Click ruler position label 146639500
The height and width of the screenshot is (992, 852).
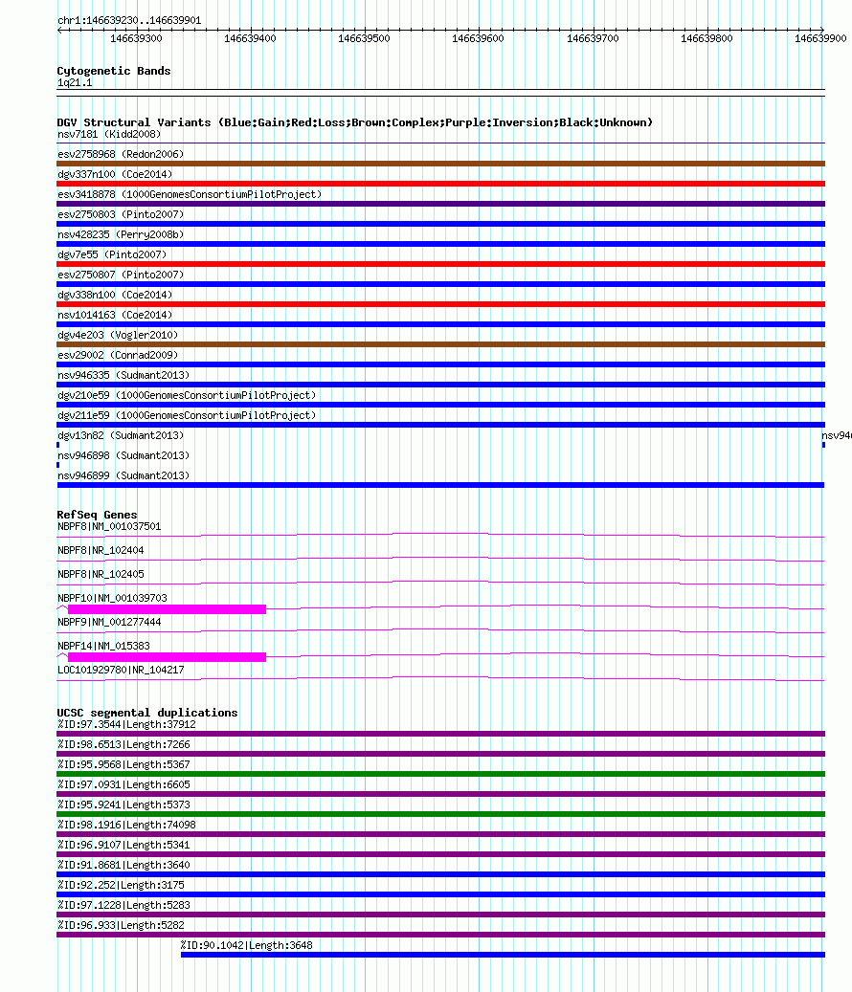click(364, 38)
